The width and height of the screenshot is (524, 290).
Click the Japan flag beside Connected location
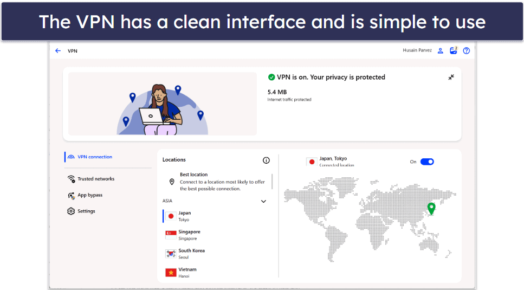pyautogui.click(x=312, y=162)
